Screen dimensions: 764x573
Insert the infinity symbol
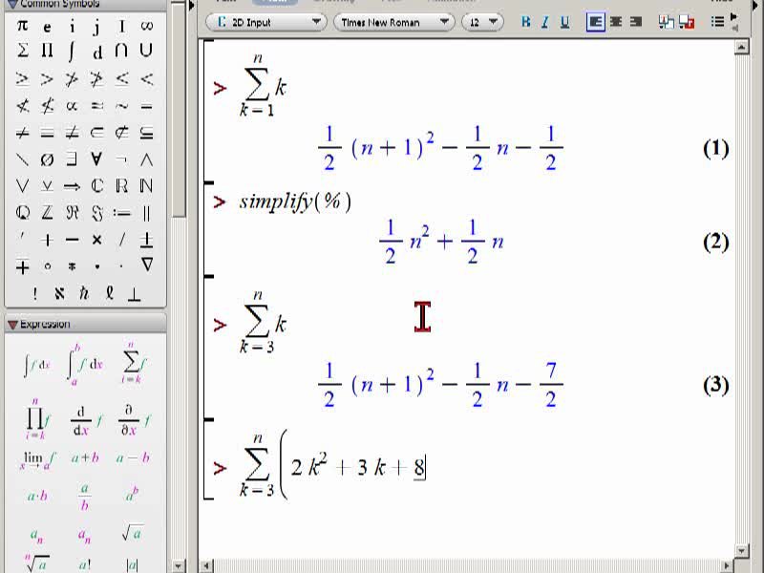147,26
